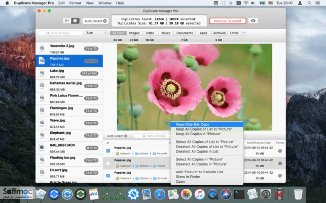Select the Music filter tab

pyautogui.click(x=166, y=33)
